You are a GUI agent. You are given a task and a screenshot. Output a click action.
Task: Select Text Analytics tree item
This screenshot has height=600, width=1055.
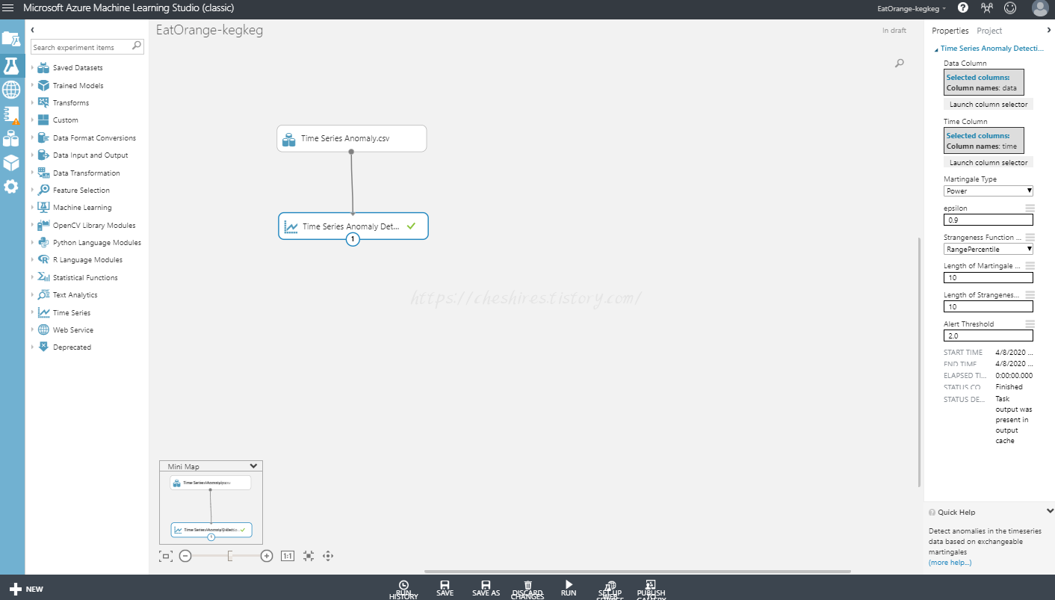tap(75, 295)
